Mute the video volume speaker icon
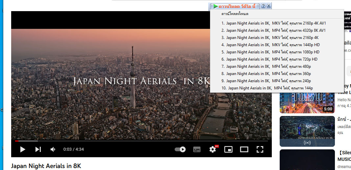 pyautogui.click(x=53, y=149)
